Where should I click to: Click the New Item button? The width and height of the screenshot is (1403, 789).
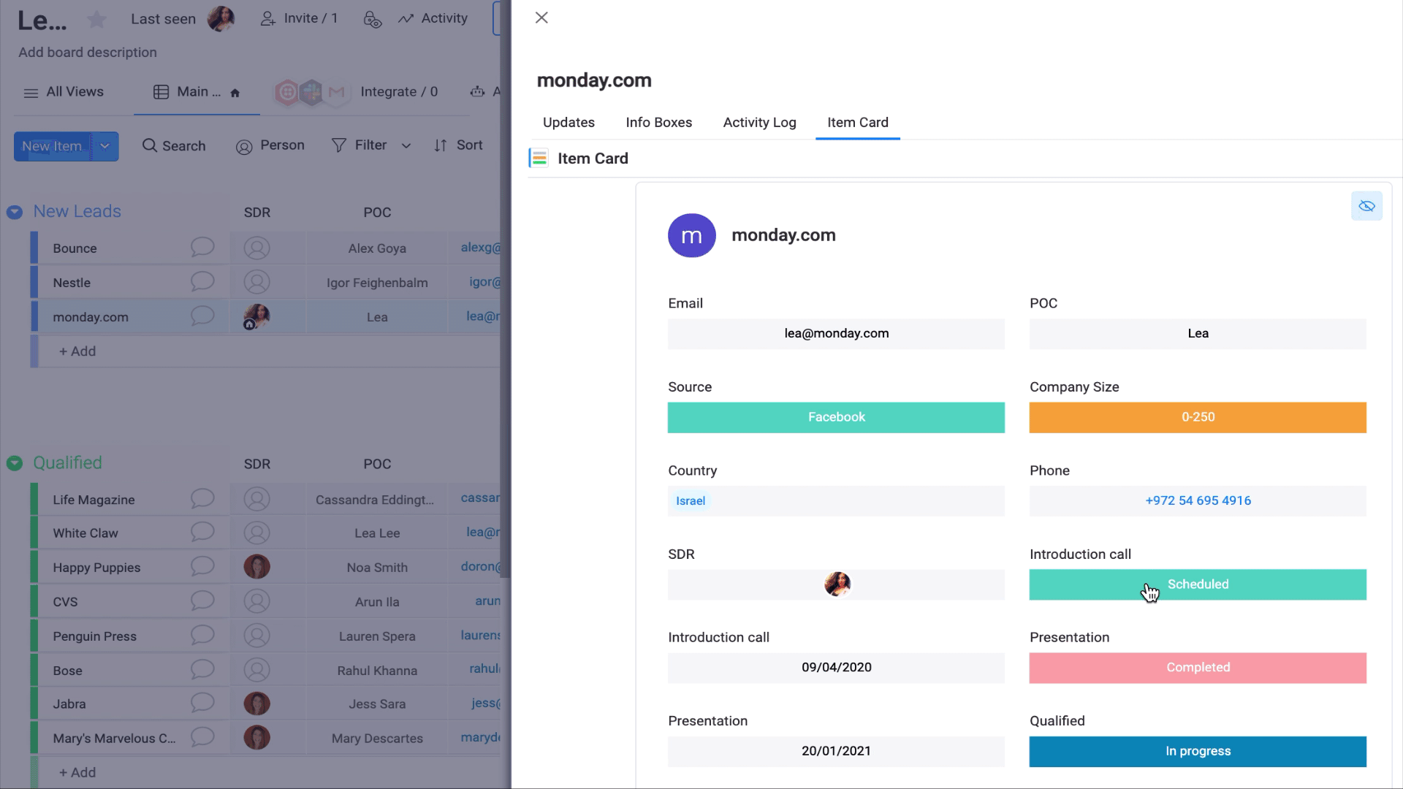coord(52,146)
